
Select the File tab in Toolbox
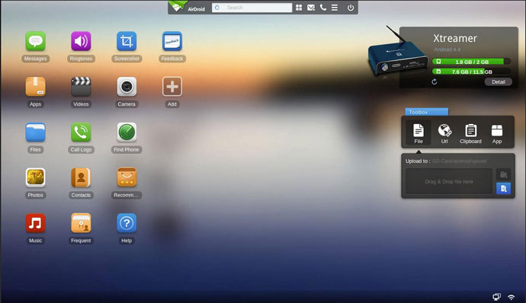(x=419, y=133)
